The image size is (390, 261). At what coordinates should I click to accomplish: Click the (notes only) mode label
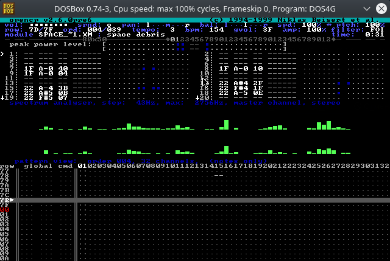pyautogui.click(x=238, y=161)
